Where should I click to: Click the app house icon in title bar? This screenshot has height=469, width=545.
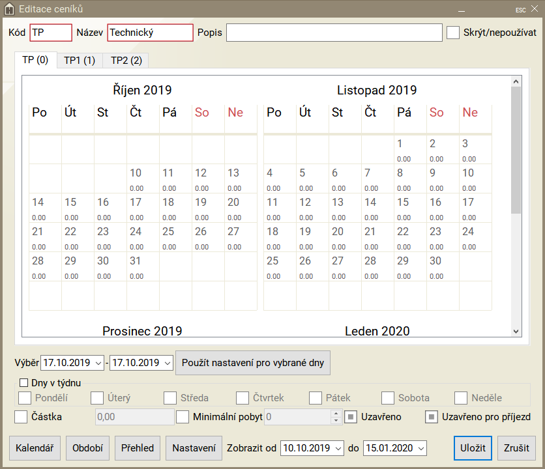pos(10,9)
